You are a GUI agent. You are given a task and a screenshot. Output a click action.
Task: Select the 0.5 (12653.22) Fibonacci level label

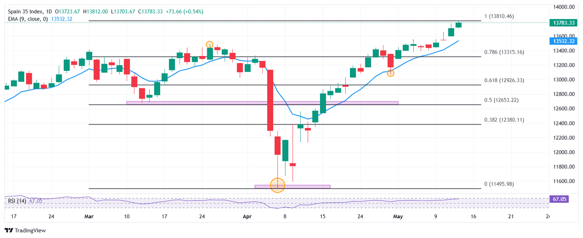point(501,100)
